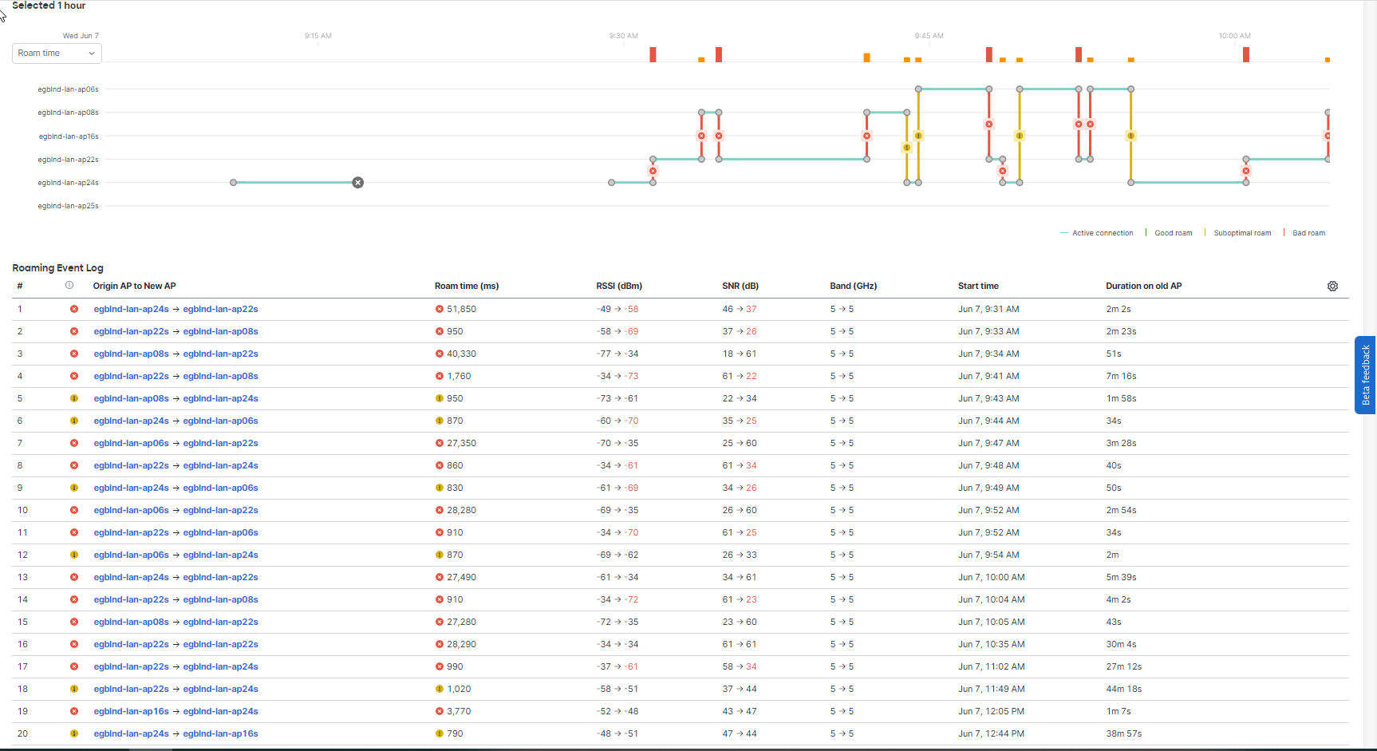
Task: Click the red error icon beside 51,850 roam time
Action: (x=438, y=309)
